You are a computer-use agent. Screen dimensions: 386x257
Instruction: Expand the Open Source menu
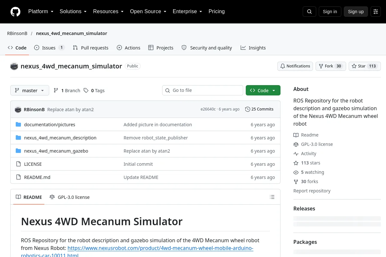[x=148, y=12]
